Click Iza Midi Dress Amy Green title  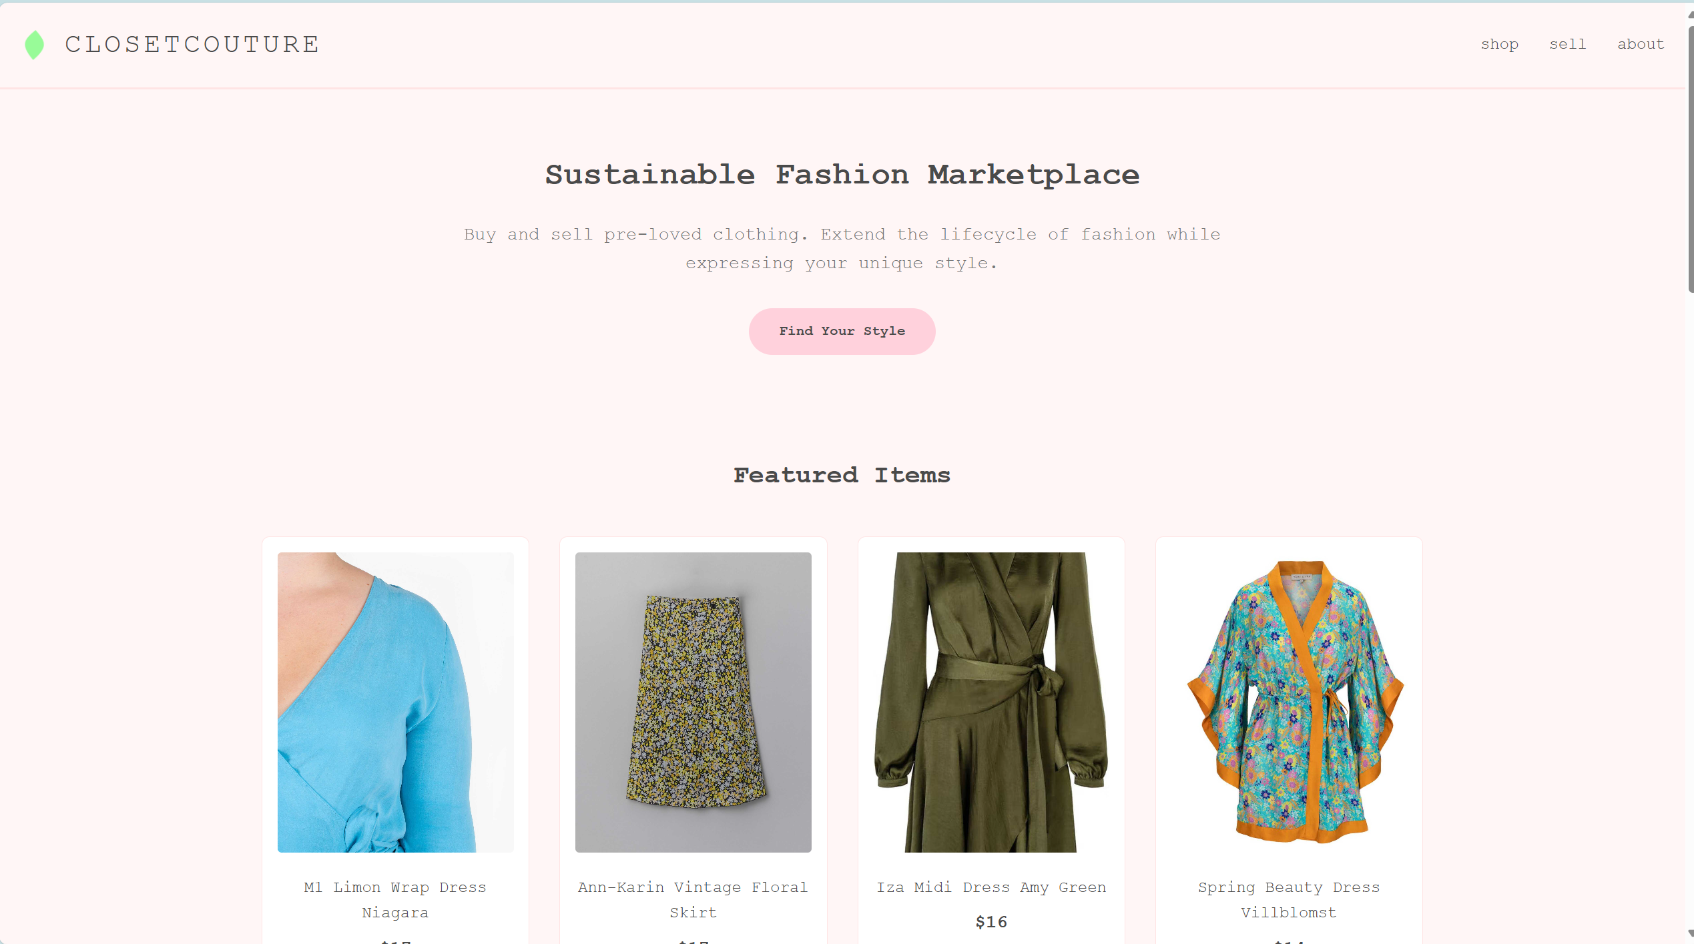991,887
